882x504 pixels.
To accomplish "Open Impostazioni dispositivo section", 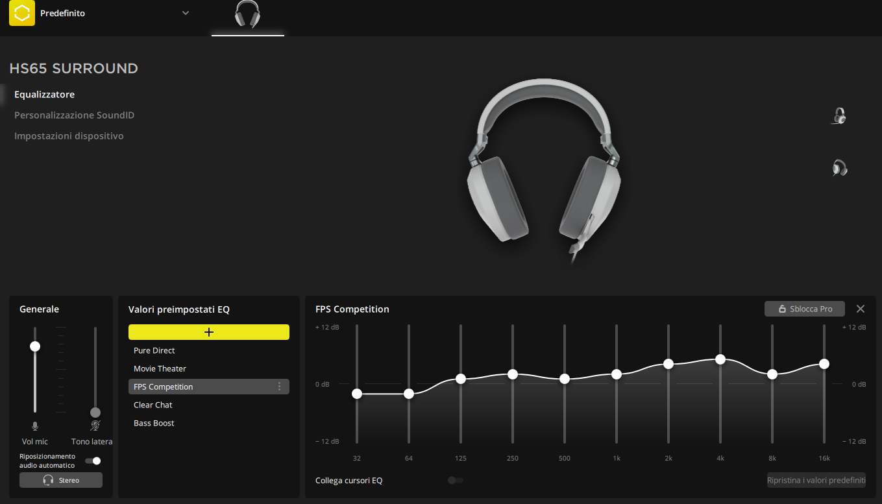I will click(x=69, y=136).
